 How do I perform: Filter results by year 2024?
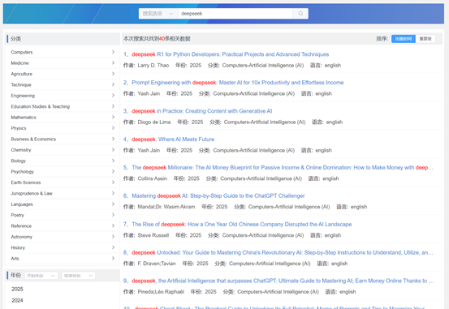(x=17, y=300)
